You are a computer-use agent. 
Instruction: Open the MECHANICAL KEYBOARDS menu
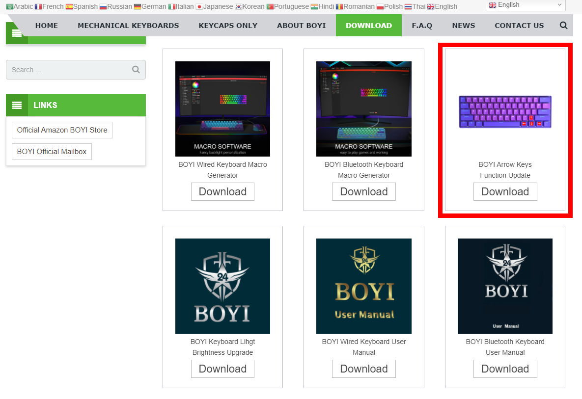[x=128, y=26]
